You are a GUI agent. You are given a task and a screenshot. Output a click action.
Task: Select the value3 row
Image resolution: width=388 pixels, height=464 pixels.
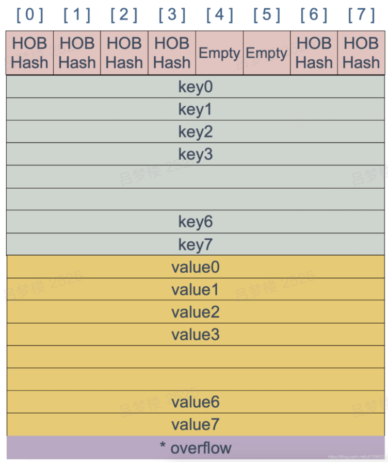196,335
